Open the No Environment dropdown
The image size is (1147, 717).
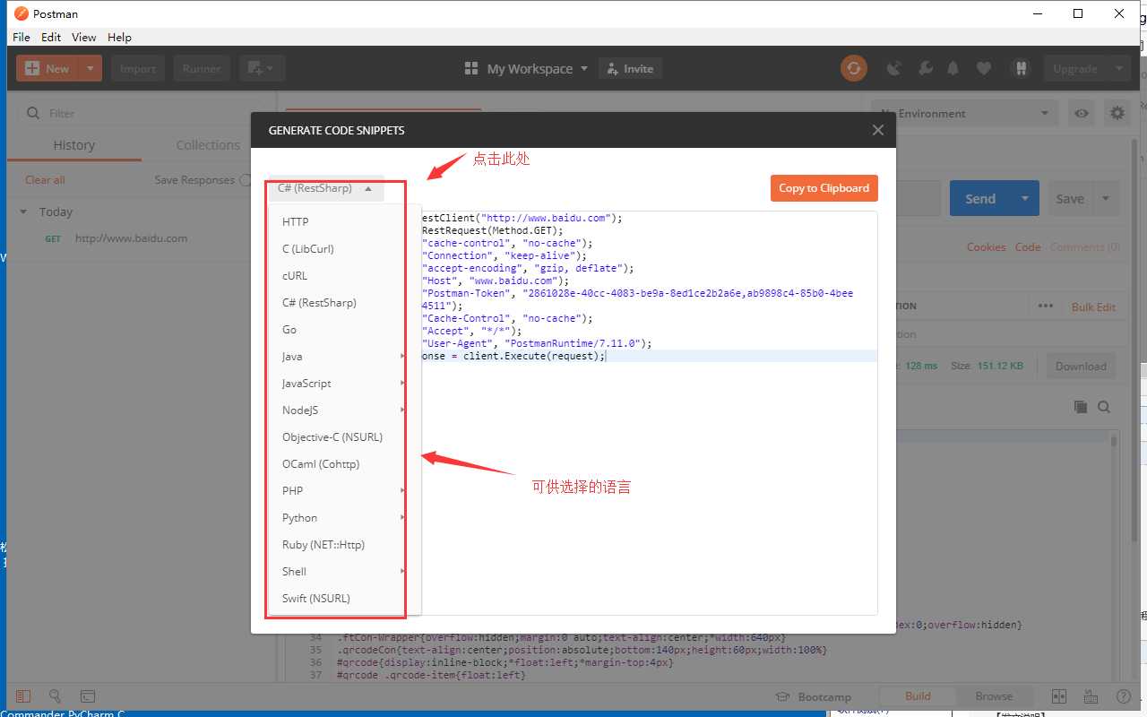click(964, 113)
